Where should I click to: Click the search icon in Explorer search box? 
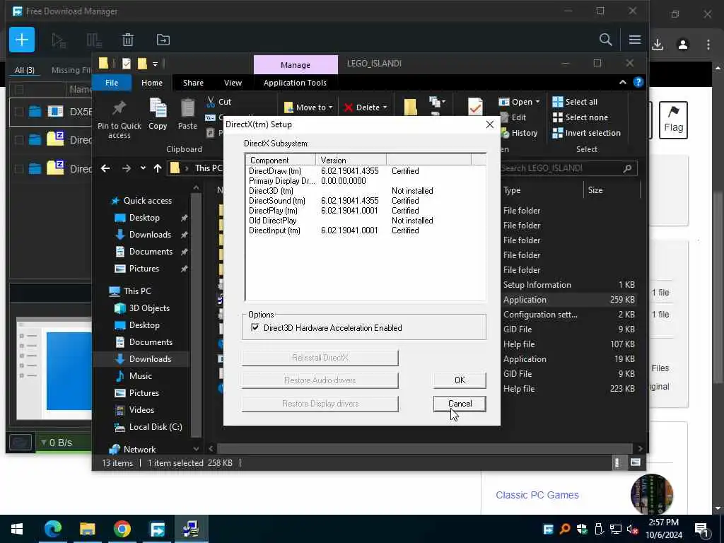point(627,168)
